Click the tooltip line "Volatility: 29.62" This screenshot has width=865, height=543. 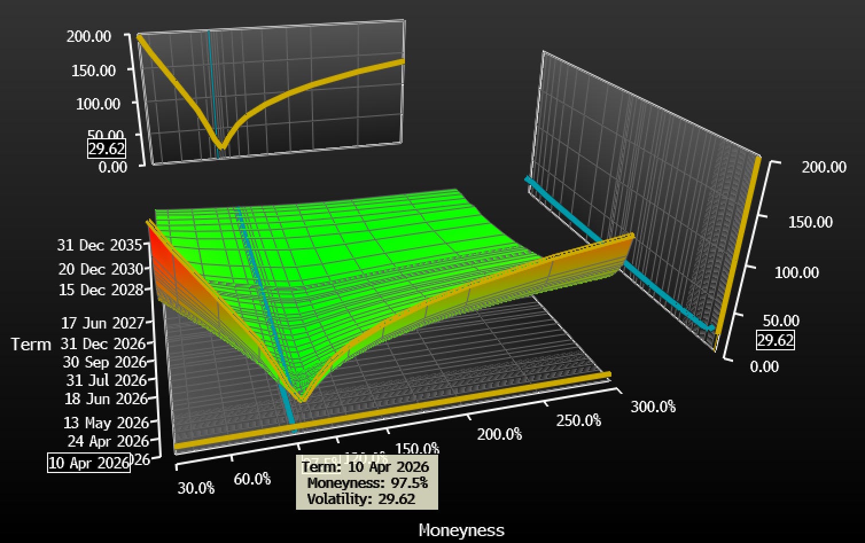tap(361, 499)
